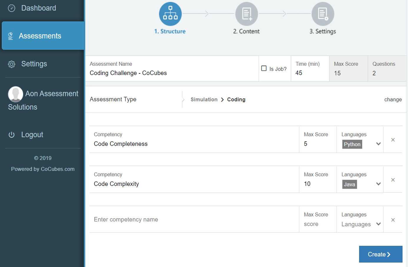The width and height of the screenshot is (408, 267).
Task: Open Languages dropdown in empty competency row
Action: pyautogui.click(x=379, y=224)
